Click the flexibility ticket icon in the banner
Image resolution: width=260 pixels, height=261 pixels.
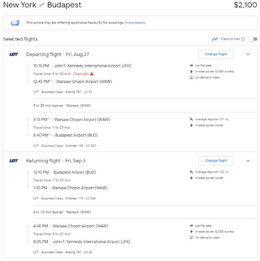pos(15,23)
